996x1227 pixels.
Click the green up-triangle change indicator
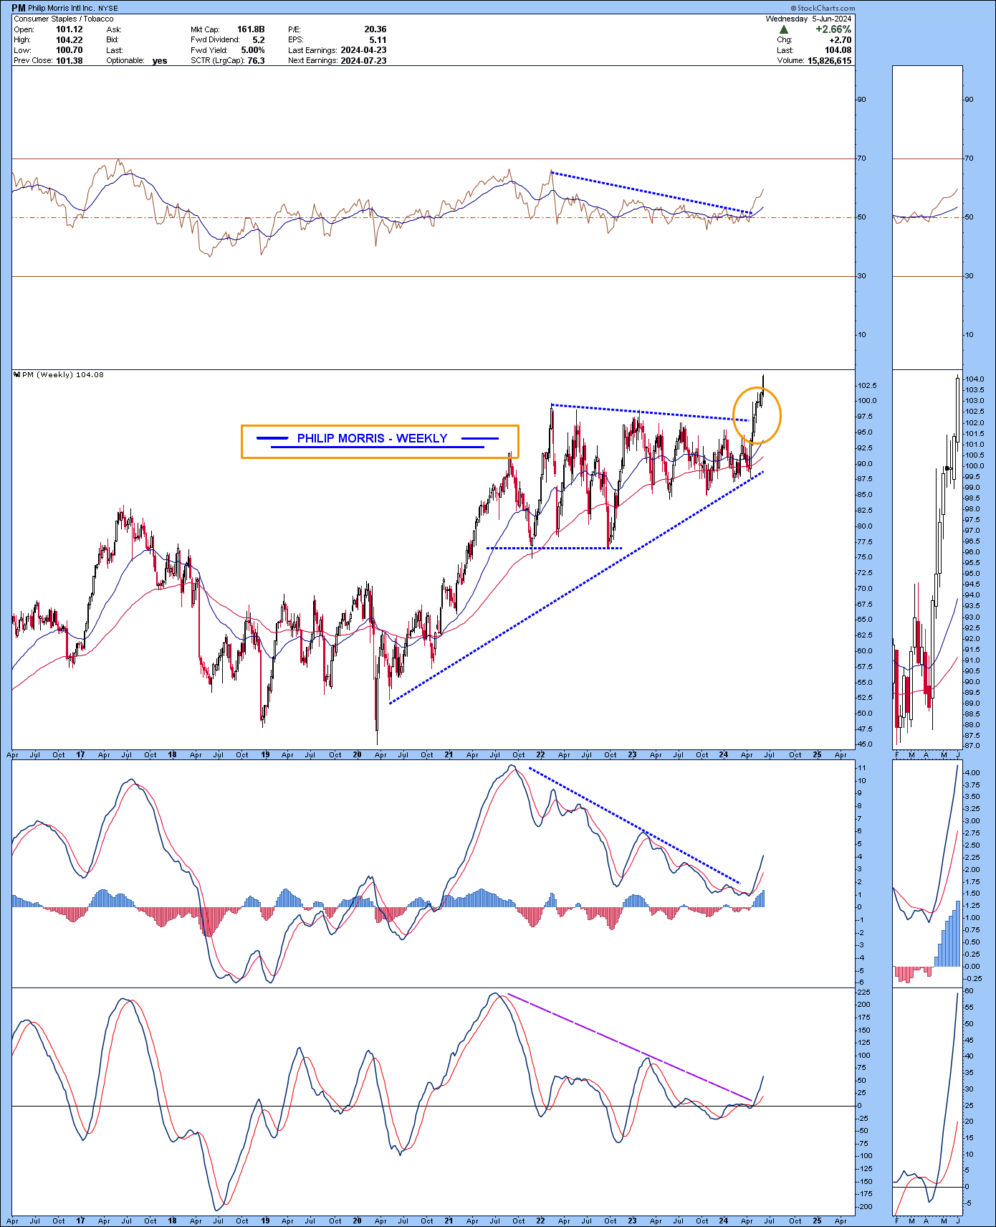point(784,29)
